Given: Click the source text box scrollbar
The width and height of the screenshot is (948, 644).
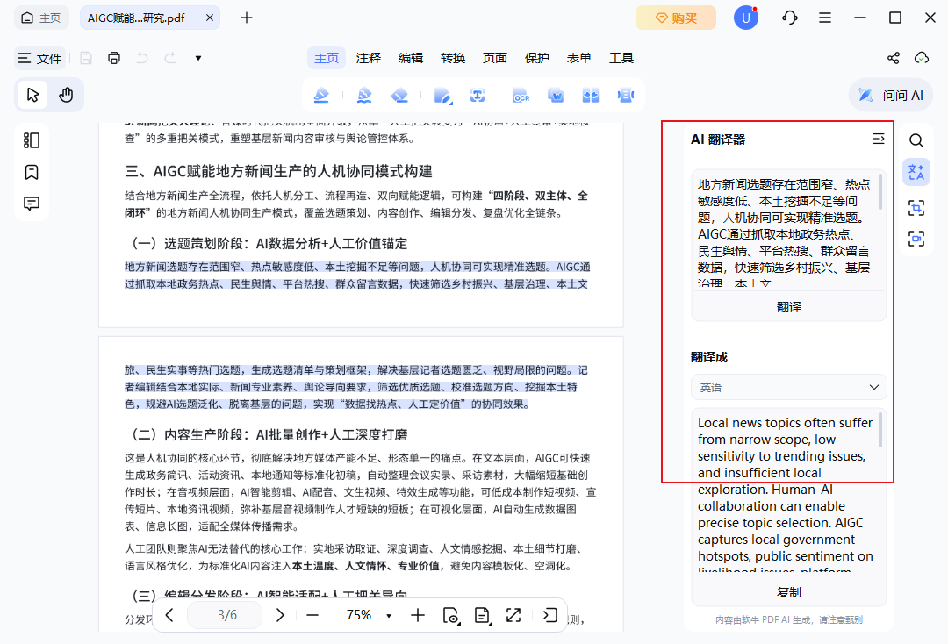Looking at the screenshot, I should click(x=881, y=192).
